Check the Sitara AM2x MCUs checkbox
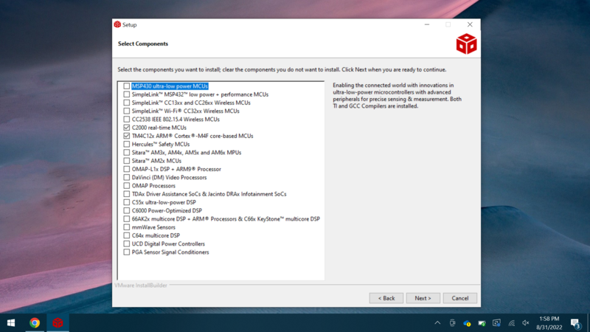 click(126, 161)
